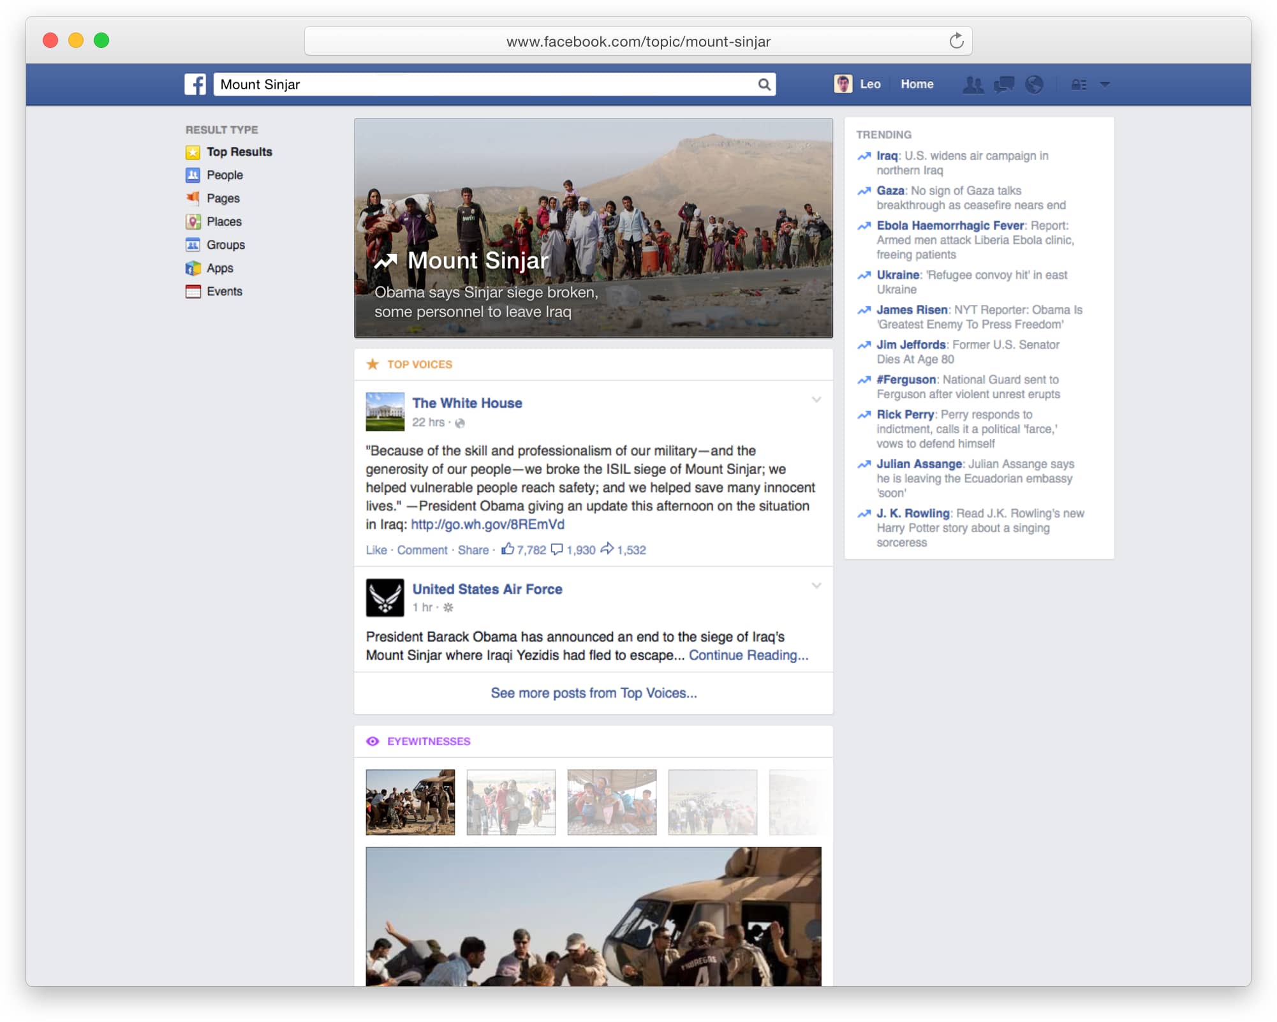This screenshot has height=1022, width=1277.
Task: Select the third eyewitness thumbnail
Action: click(612, 802)
